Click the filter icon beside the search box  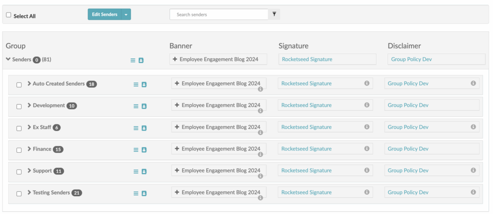click(274, 14)
